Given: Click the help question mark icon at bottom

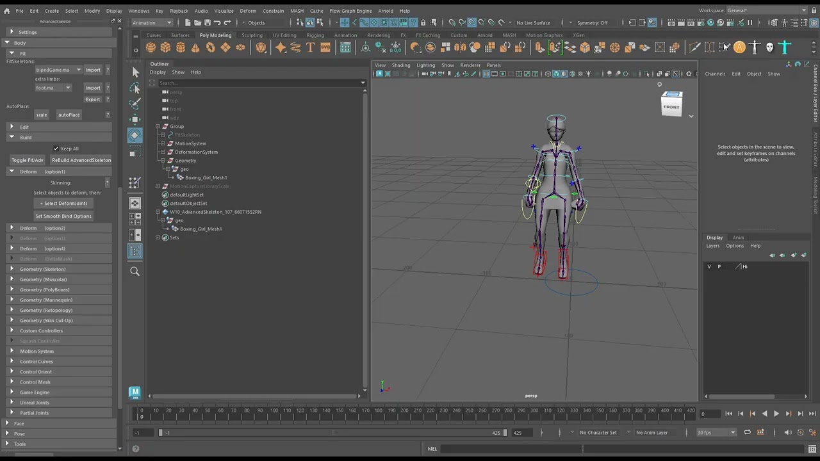Looking at the screenshot, I should tap(135, 448).
